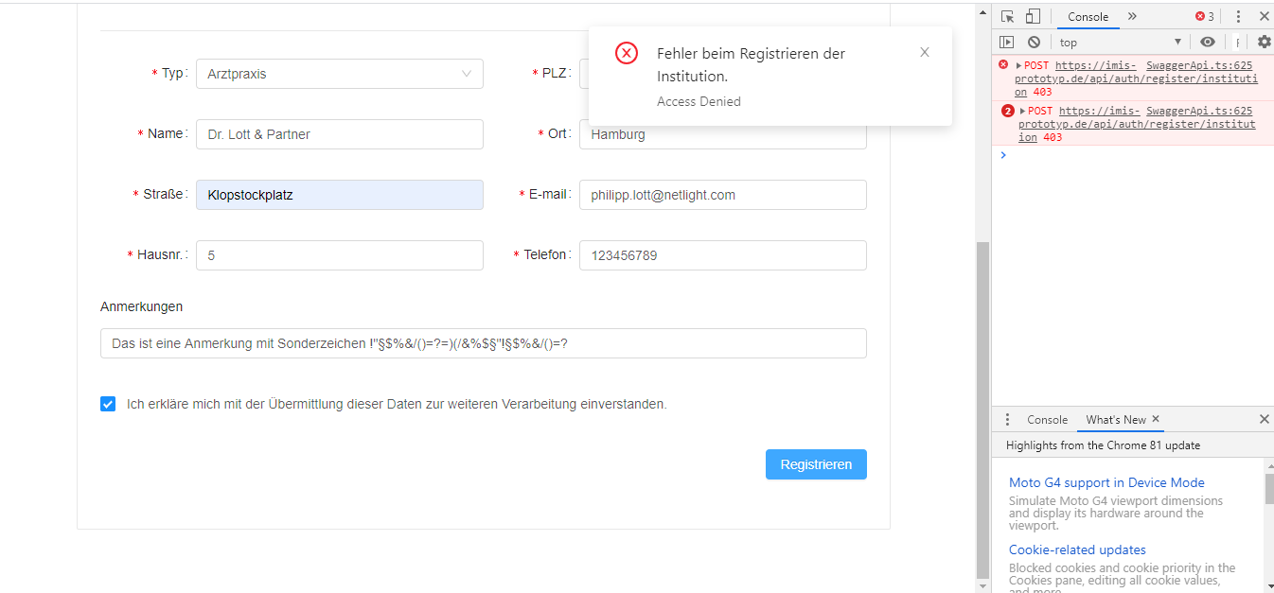Close the What's New tab with its x
The width and height of the screenshot is (1274, 593).
(x=1156, y=419)
